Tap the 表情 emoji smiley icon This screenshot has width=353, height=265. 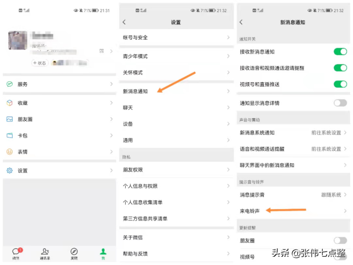pos(9,152)
